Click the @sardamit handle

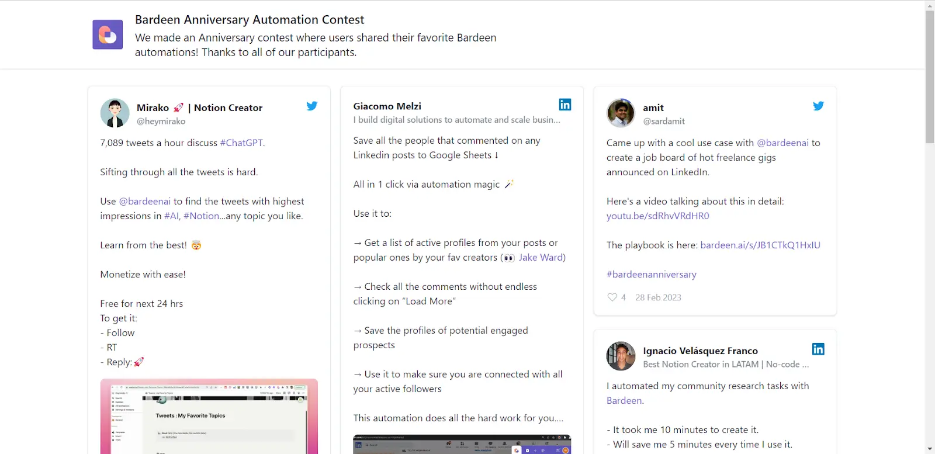pos(664,121)
